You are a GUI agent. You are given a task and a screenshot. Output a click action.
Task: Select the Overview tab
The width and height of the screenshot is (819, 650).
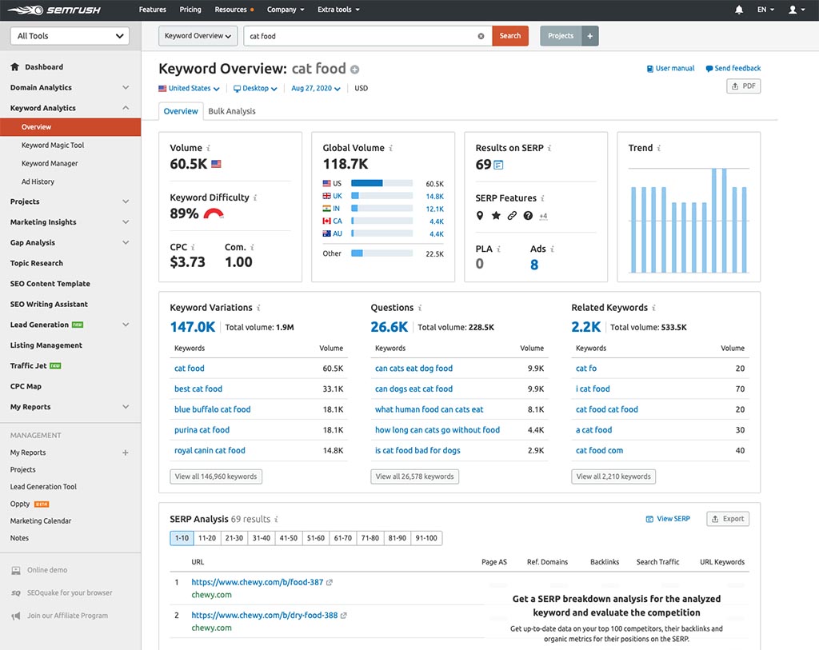(181, 111)
